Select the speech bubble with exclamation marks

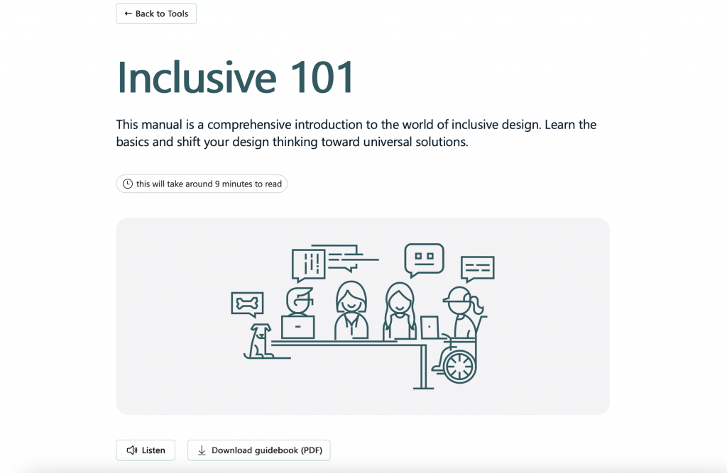click(x=308, y=265)
